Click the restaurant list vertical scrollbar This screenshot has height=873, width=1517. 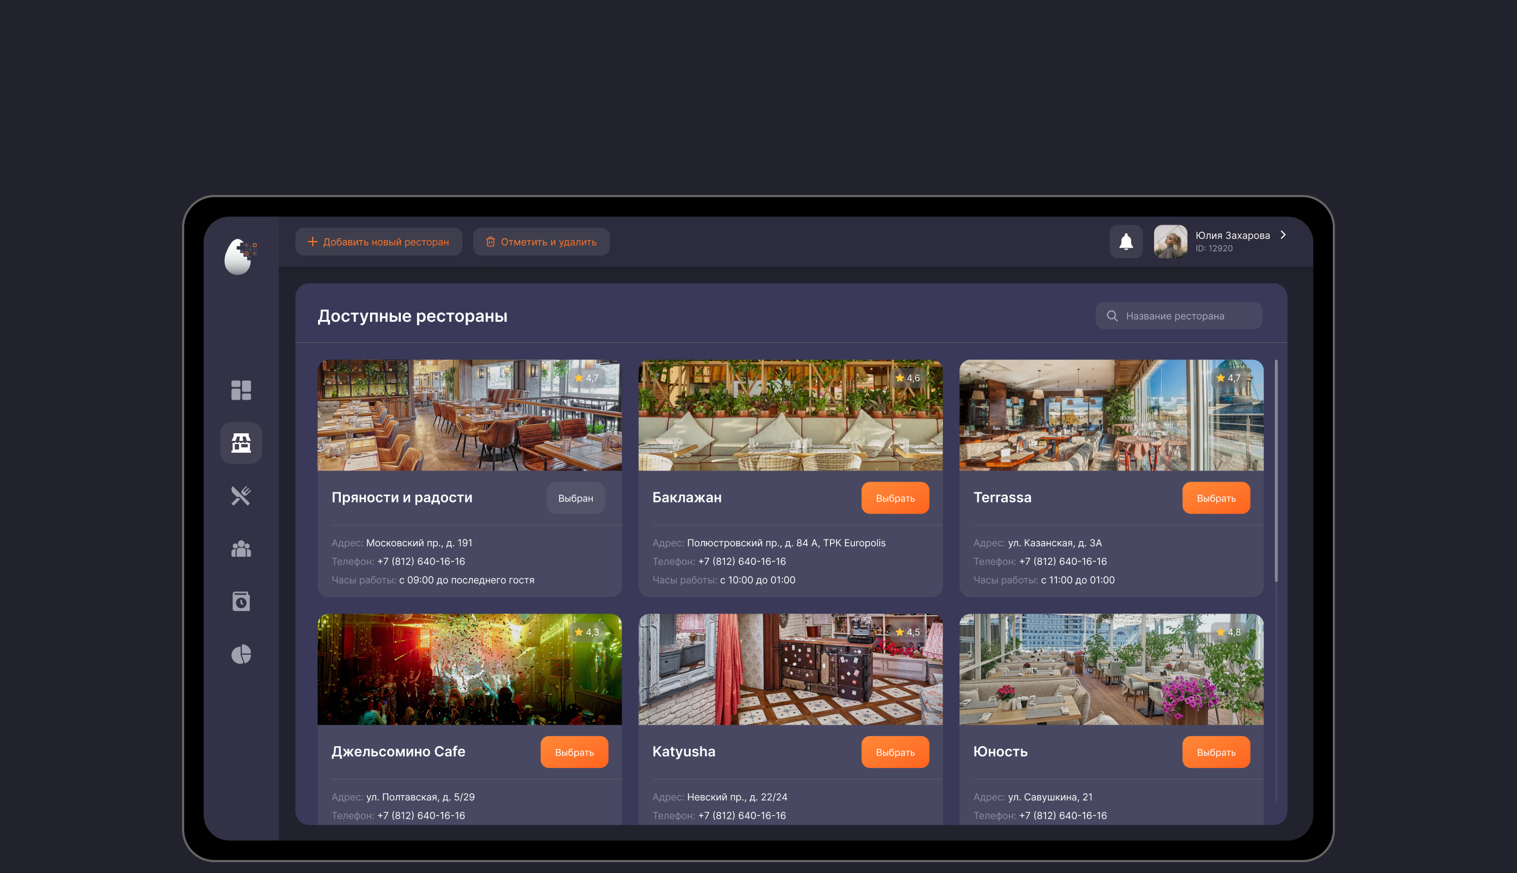tap(1276, 471)
